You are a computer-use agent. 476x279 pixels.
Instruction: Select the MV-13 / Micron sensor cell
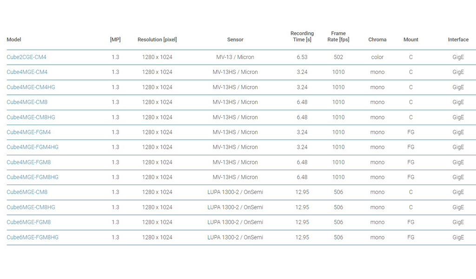[x=235, y=57]
